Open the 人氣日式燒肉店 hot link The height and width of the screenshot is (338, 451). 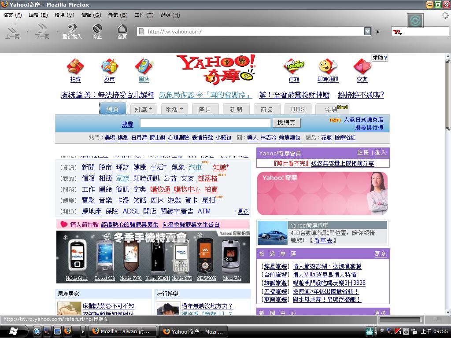point(363,120)
